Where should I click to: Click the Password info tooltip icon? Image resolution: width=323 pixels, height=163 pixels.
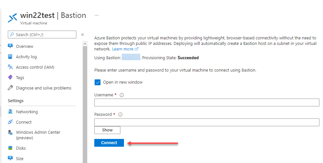(120, 115)
